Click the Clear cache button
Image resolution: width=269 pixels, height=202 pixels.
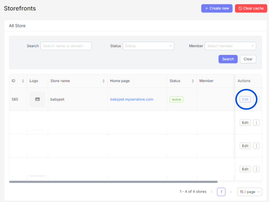tap(251, 8)
